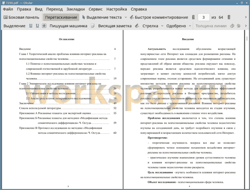Open the Справка menu

139,9
